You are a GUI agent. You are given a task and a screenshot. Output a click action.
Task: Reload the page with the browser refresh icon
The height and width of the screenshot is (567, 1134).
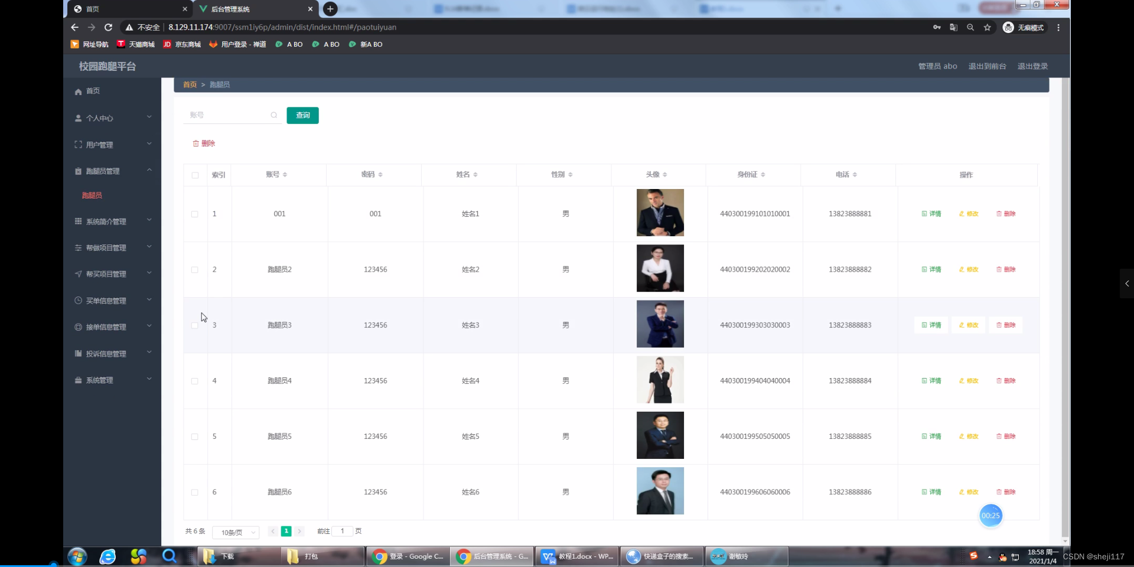(x=108, y=27)
